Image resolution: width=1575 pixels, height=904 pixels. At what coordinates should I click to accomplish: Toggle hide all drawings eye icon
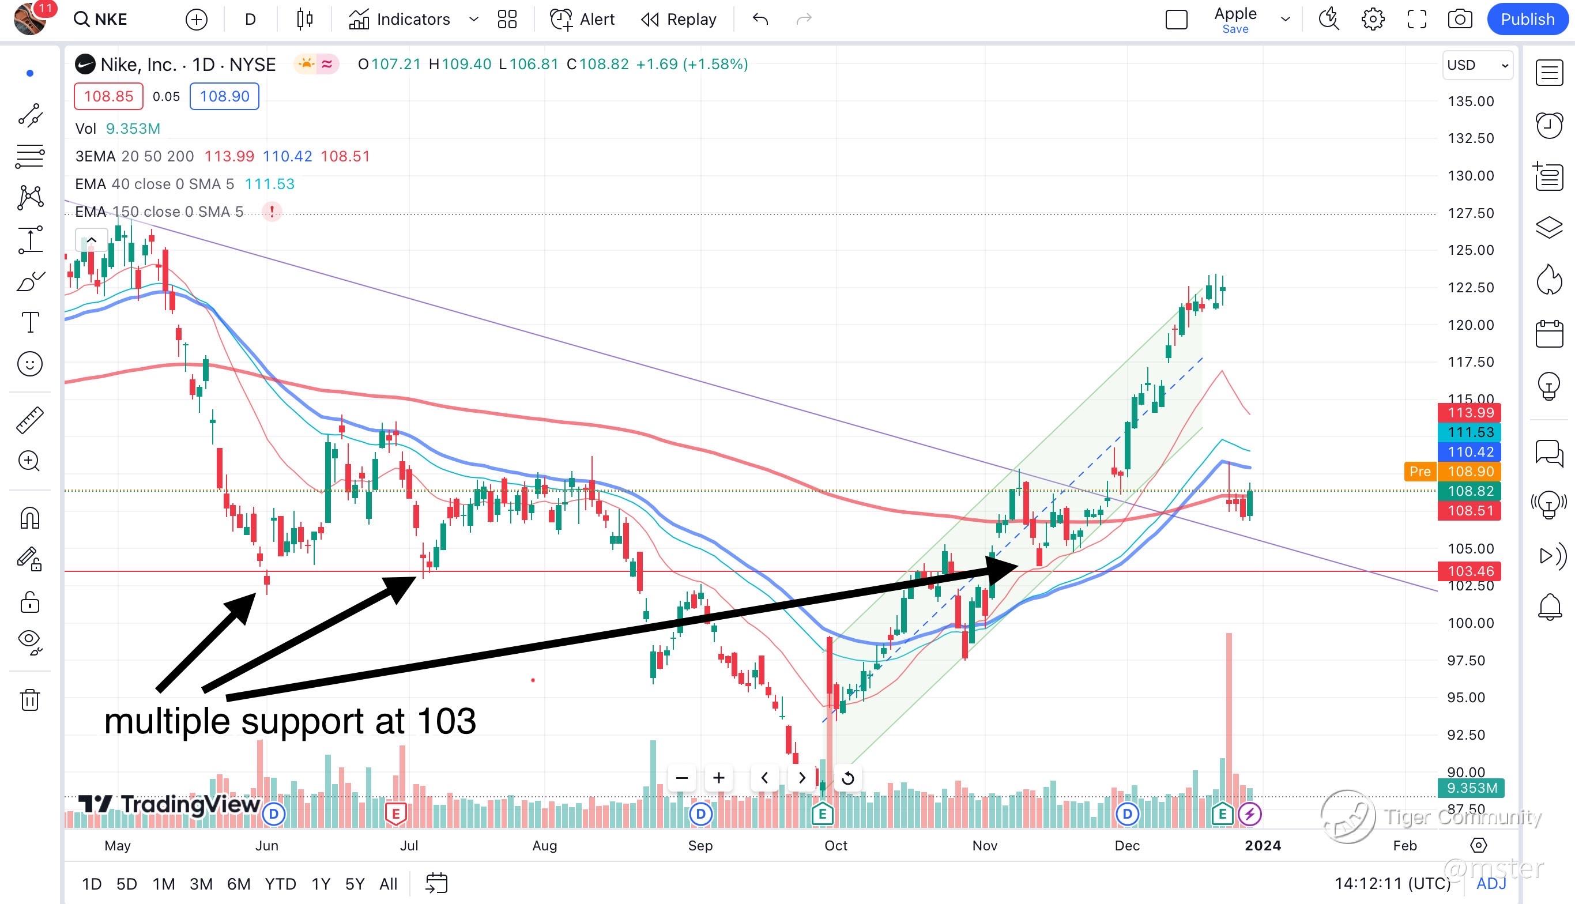pos(30,640)
